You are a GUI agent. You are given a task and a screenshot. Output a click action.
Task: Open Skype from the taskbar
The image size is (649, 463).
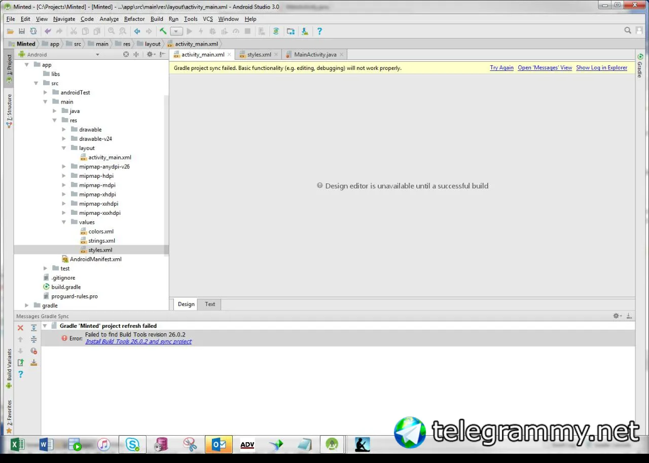pos(133,445)
